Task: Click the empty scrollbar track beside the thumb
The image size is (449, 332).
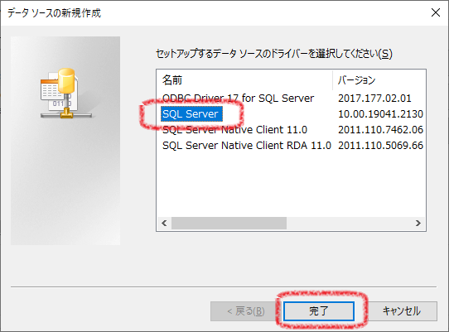Action: click(x=349, y=224)
